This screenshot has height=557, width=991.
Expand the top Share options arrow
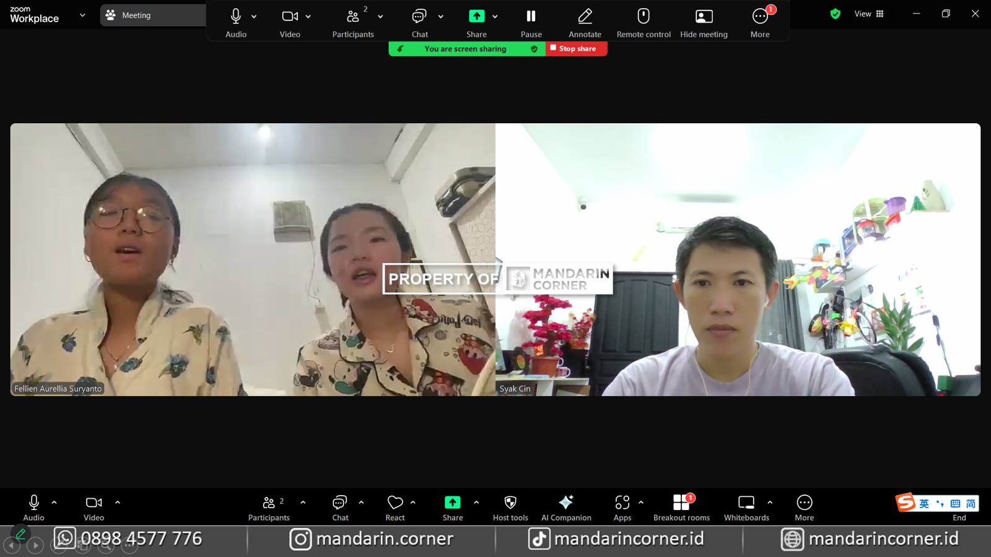(495, 17)
